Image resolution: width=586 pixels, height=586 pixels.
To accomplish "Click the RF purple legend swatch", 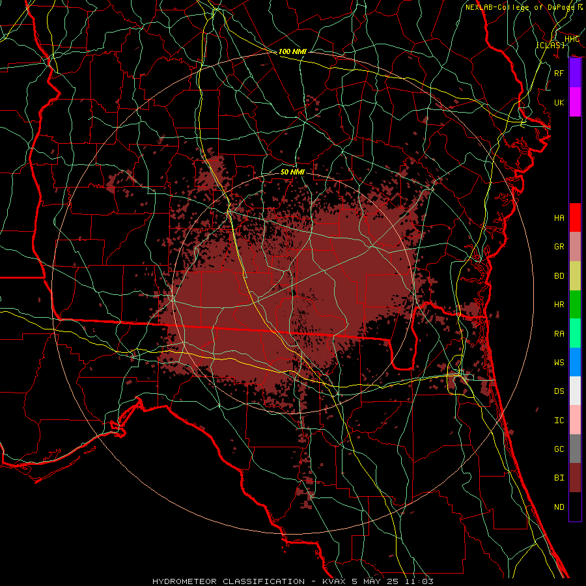I will tap(575, 73).
